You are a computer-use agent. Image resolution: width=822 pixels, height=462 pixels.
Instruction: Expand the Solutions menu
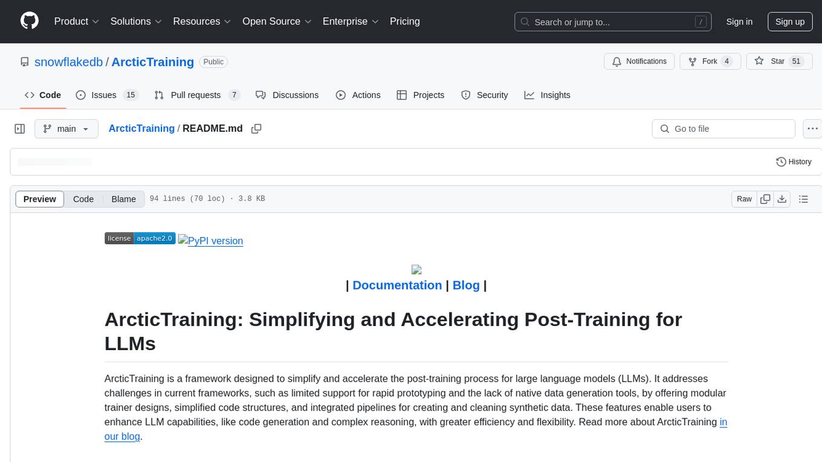(136, 21)
